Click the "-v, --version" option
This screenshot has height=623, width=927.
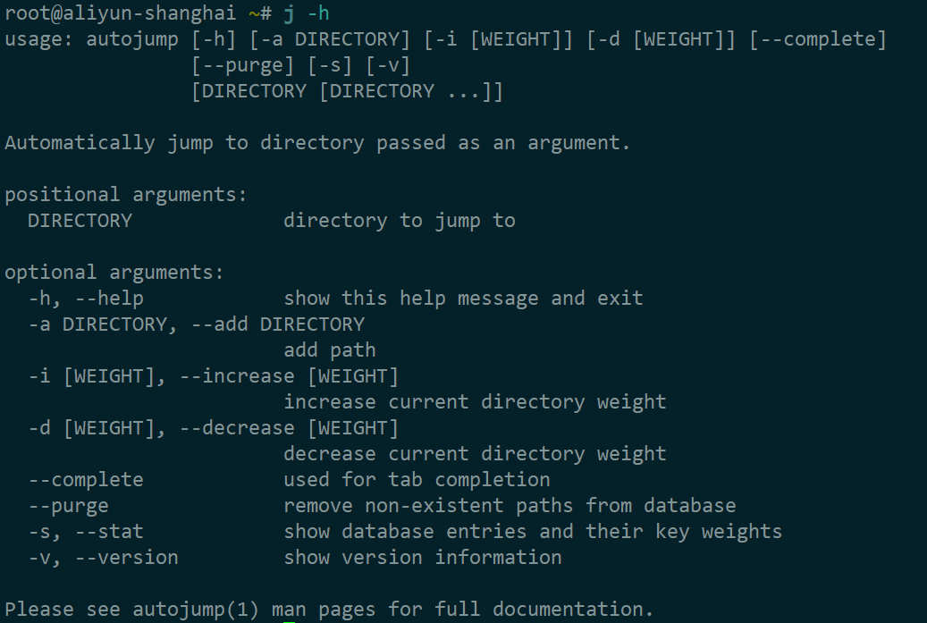coord(103,558)
